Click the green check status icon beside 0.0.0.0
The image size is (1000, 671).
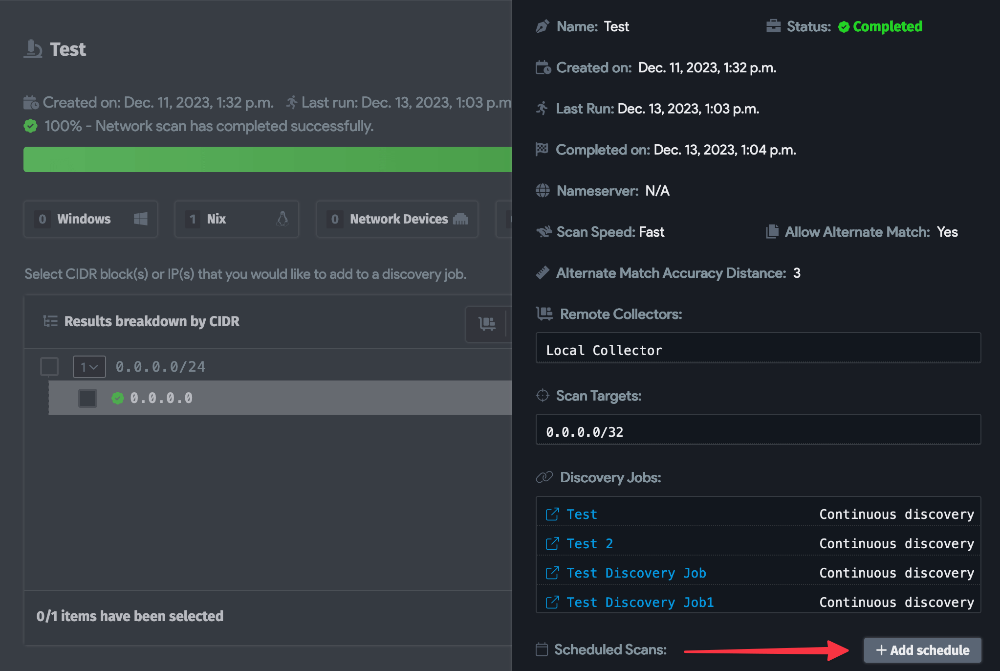(x=118, y=398)
